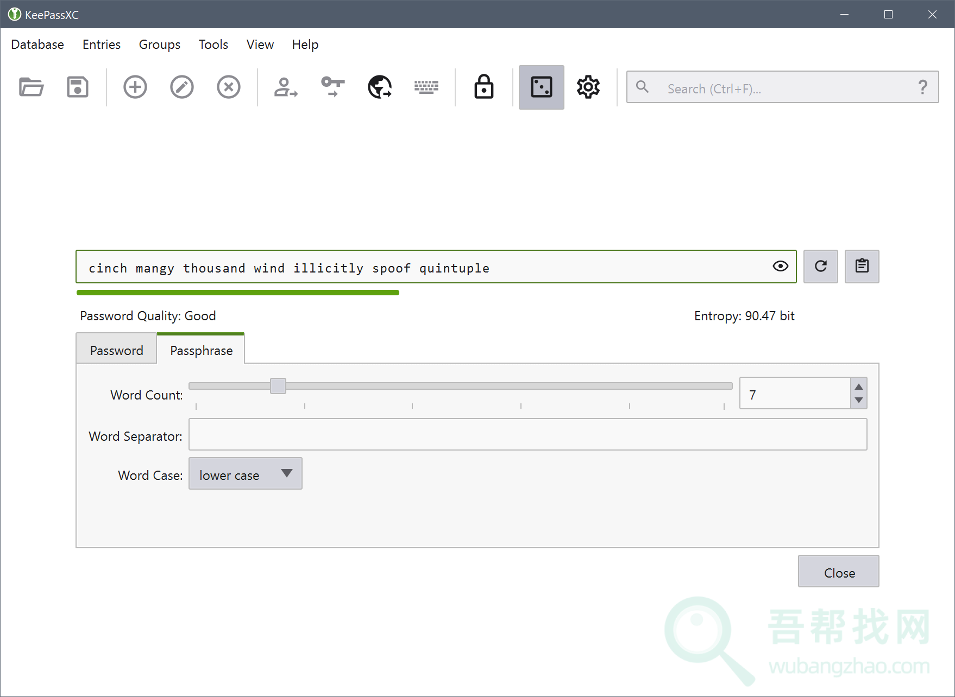Focus the Word Separator input field
Screen dimensions: 955x697
[528, 434]
